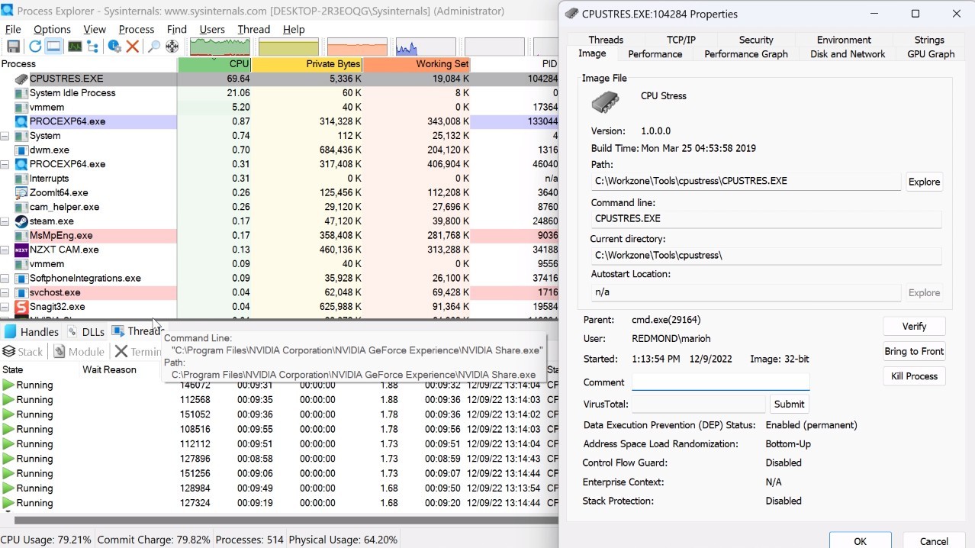
Task: Open the Options menu
Action: pos(51,29)
